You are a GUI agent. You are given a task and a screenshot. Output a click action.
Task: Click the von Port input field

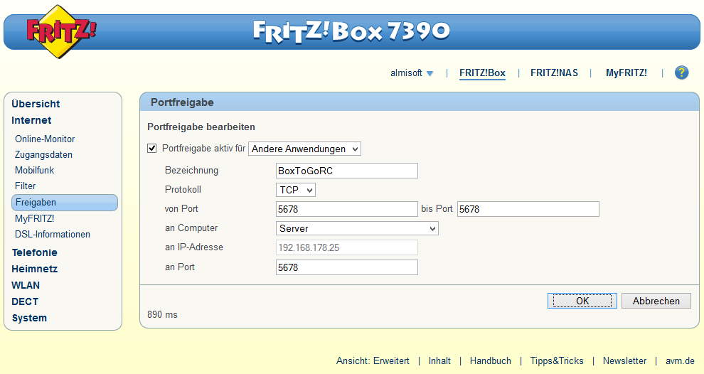point(346,209)
